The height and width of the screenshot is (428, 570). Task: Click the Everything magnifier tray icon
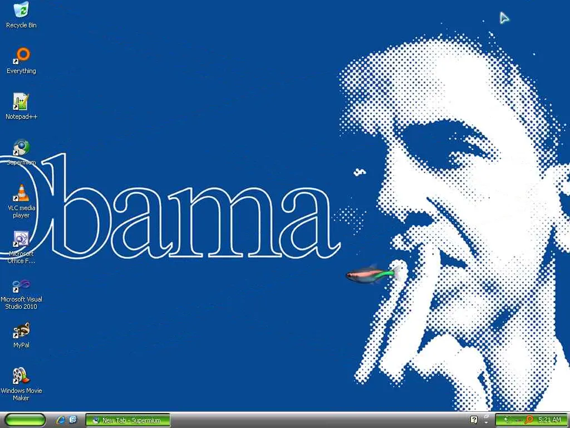pyautogui.click(x=529, y=420)
